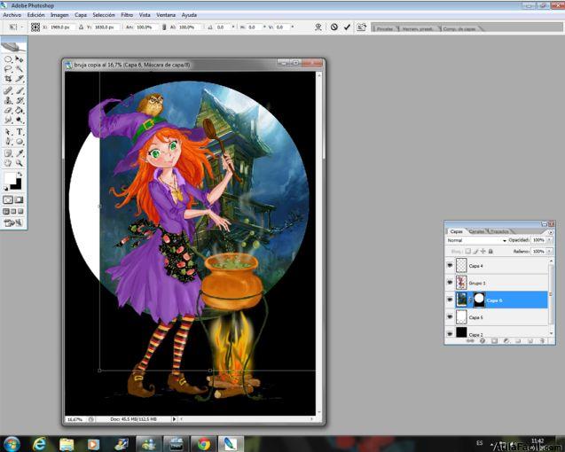Open the Opacidad slider arrow
This screenshot has width=565, height=452.
coord(550,240)
